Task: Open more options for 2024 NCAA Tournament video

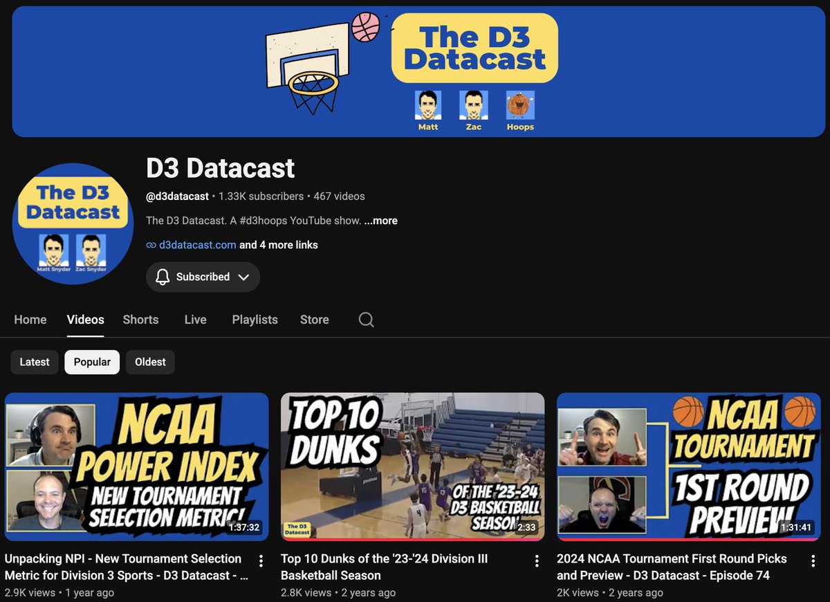Action: 813,560
